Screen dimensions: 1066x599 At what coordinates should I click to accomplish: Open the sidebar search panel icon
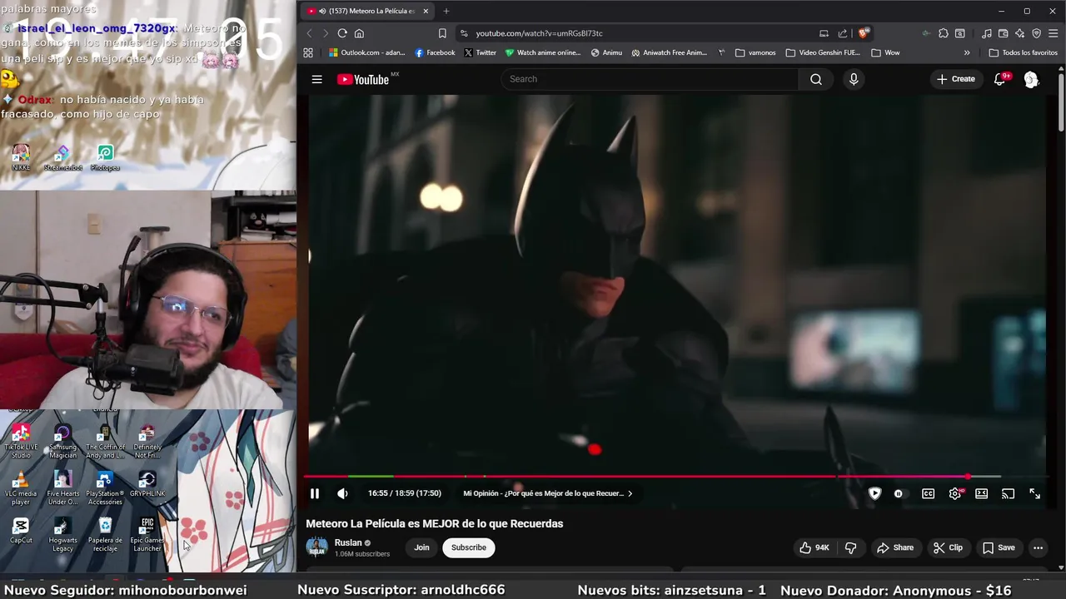pos(959,33)
